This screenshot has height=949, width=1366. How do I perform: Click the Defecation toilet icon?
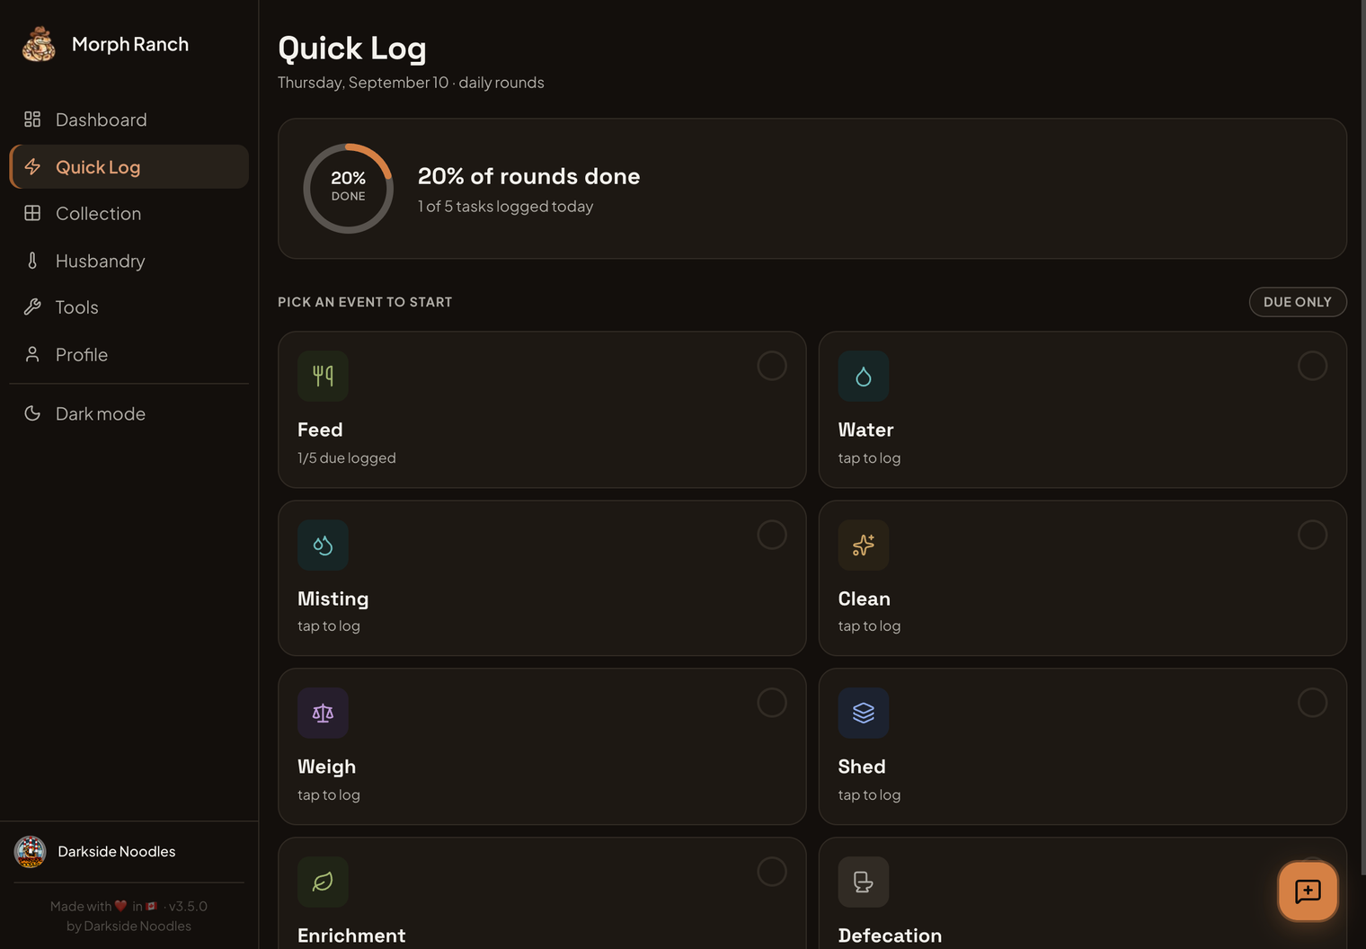click(x=864, y=882)
